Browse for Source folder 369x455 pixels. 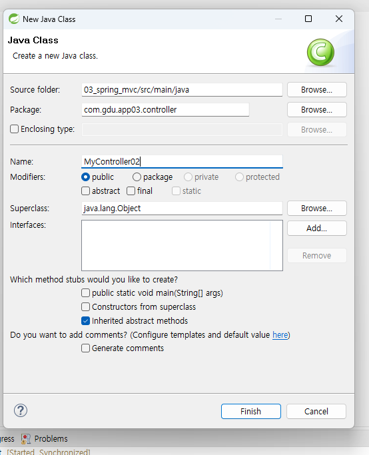317,90
